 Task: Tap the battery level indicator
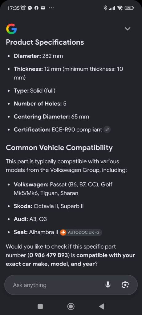(129, 8)
